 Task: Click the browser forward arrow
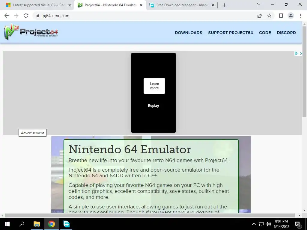(16, 16)
